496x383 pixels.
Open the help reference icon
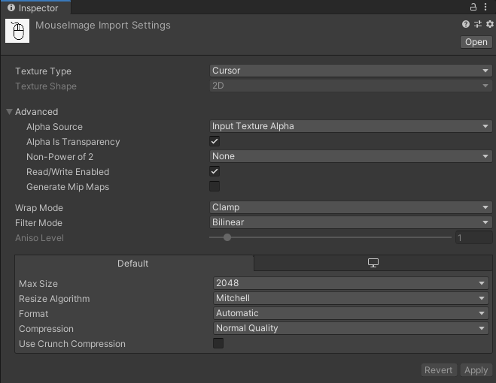(466, 25)
